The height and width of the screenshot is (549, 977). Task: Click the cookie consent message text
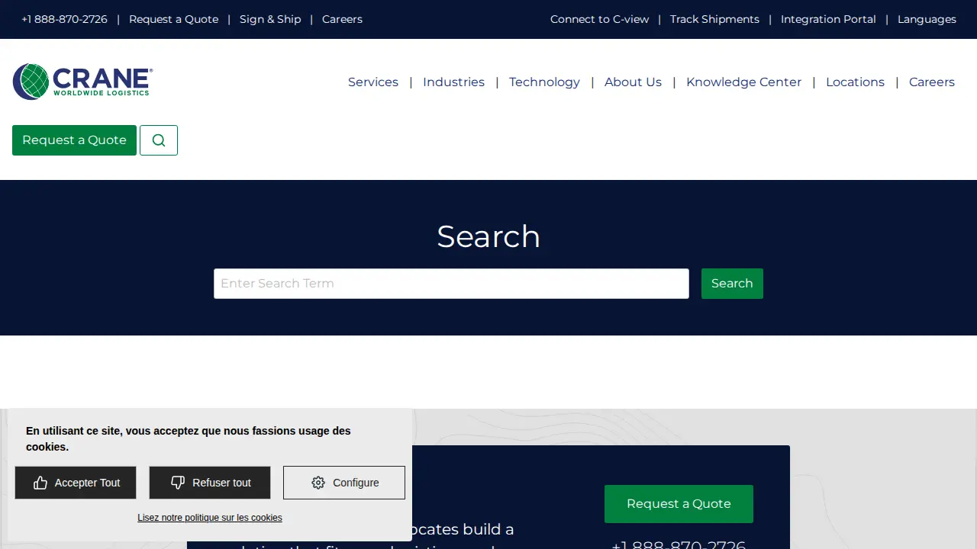(x=189, y=438)
